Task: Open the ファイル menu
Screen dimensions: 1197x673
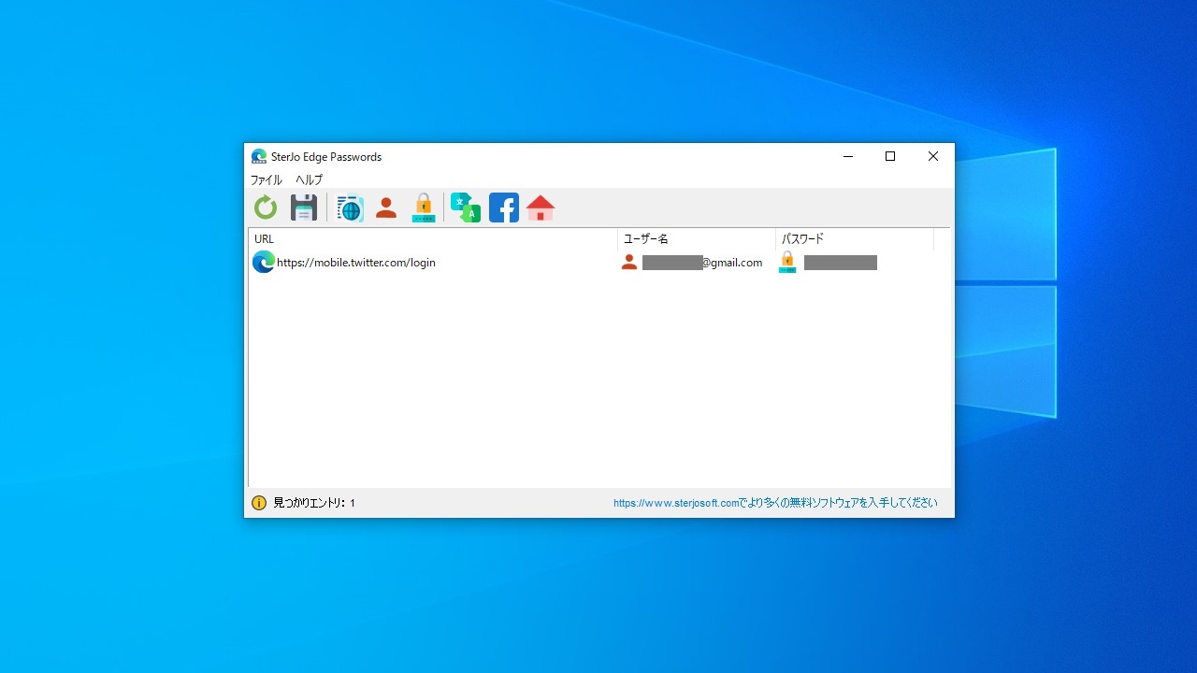Action: [267, 179]
